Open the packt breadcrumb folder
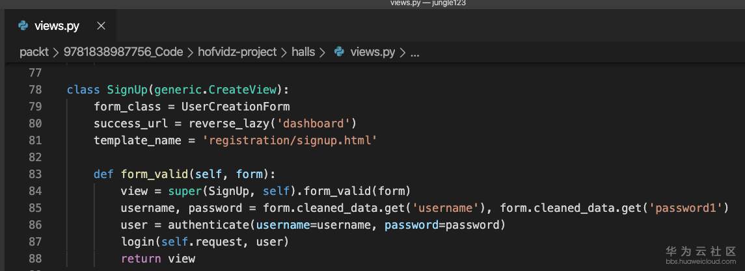 click(x=34, y=52)
